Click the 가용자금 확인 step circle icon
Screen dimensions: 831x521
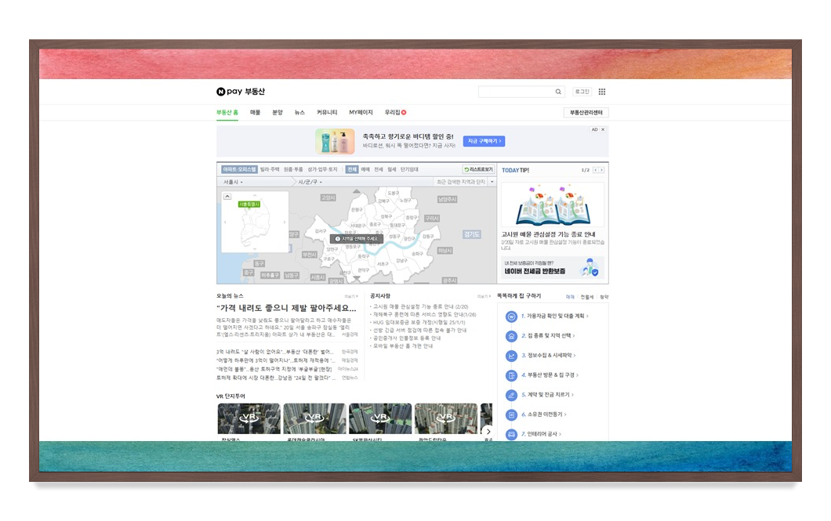[x=511, y=317]
